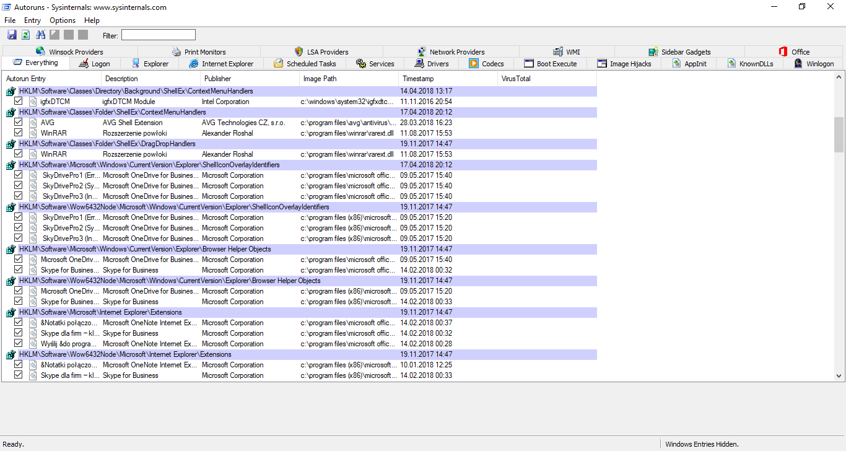This screenshot has height=451, width=846.
Task: Open the File menu
Action: (10, 20)
